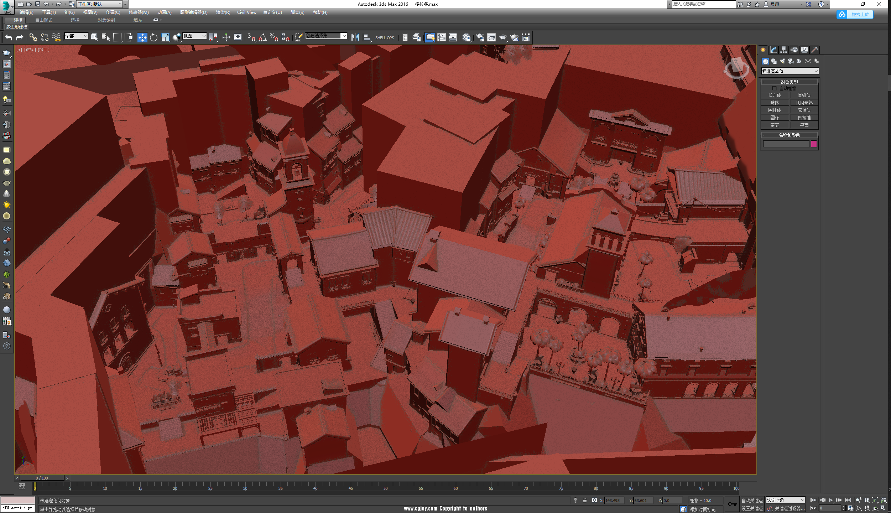Open the 全部 selection filter dropdown
This screenshot has height=513, width=891.
point(76,36)
